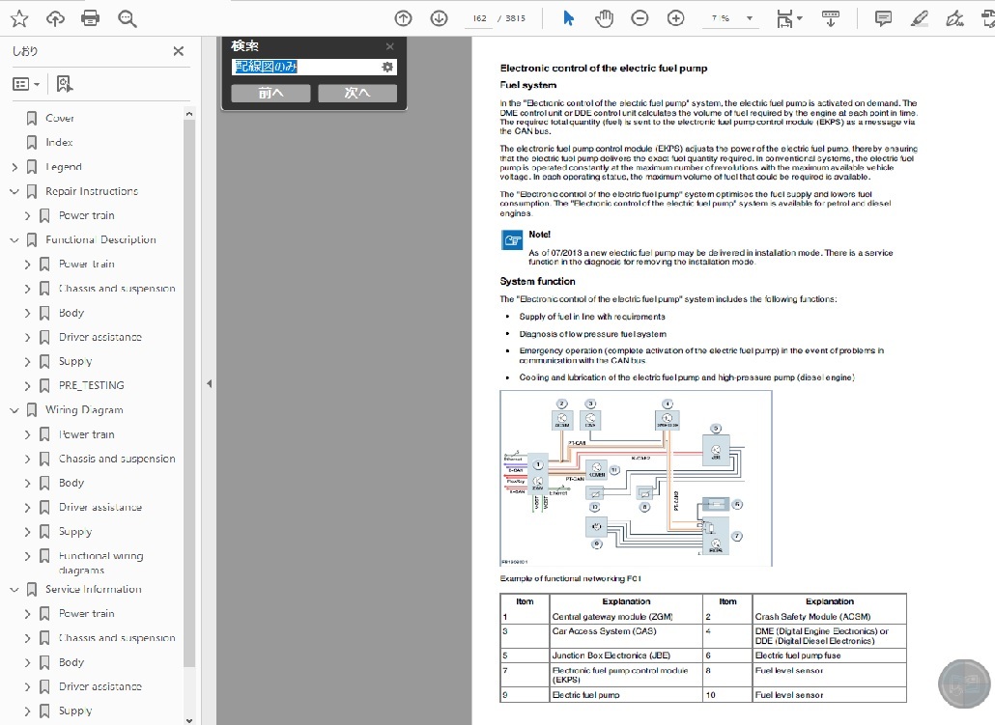Image resolution: width=995 pixels, height=725 pixels.
Task: Collapse the Repair Instructions bookmark
Action: 14,191
